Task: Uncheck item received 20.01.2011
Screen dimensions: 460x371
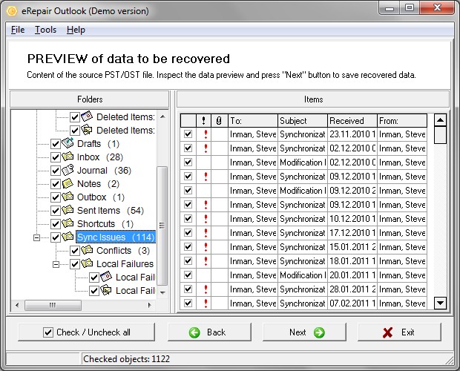Action: coord(188,275)
